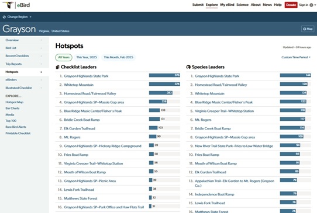The height and width of the screenshot is (213, 317).
Task: Switch to This Year, 2025 filter
Action: [x=87, y=57]
